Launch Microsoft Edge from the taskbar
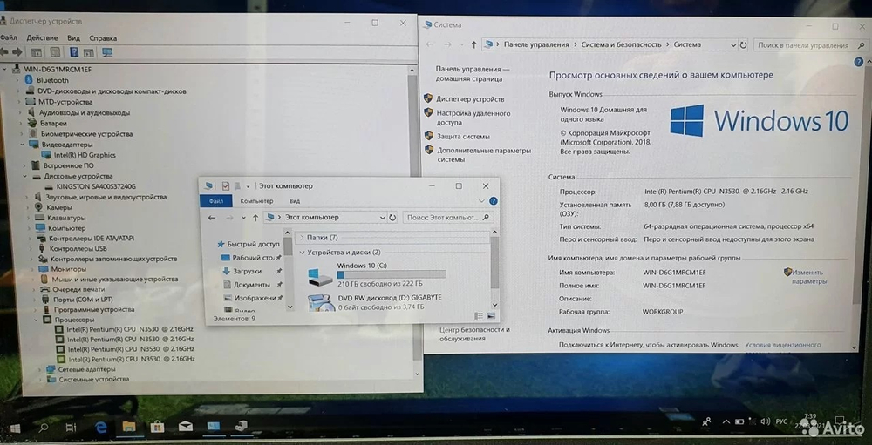 click(100, 427)
